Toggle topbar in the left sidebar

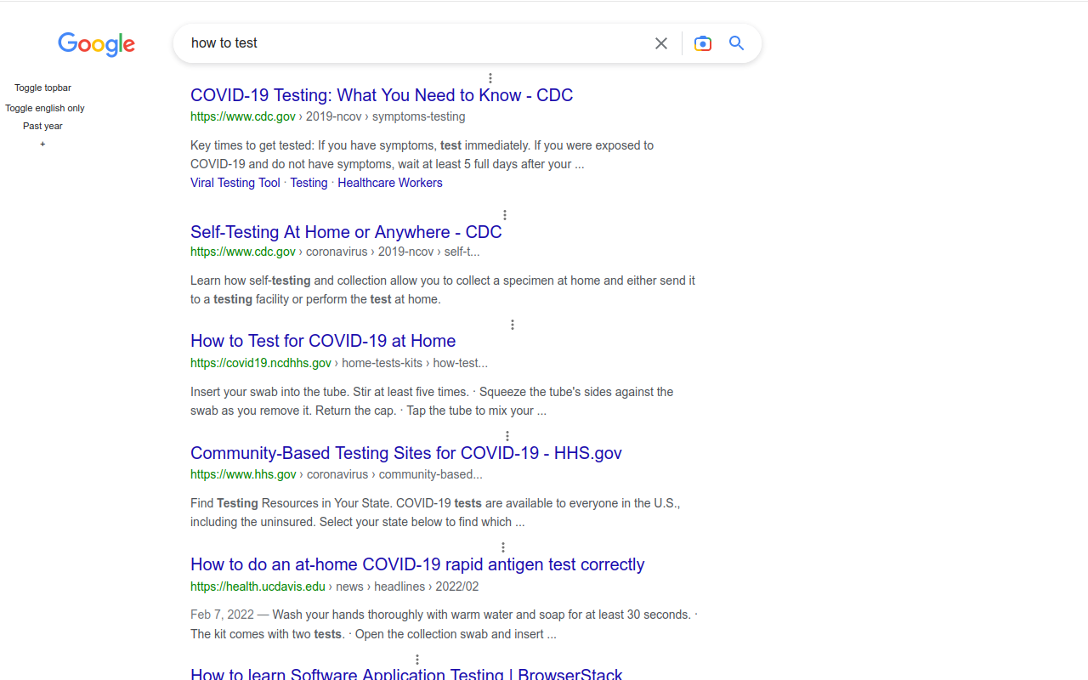pyautogui.click(x=42, y=88)
